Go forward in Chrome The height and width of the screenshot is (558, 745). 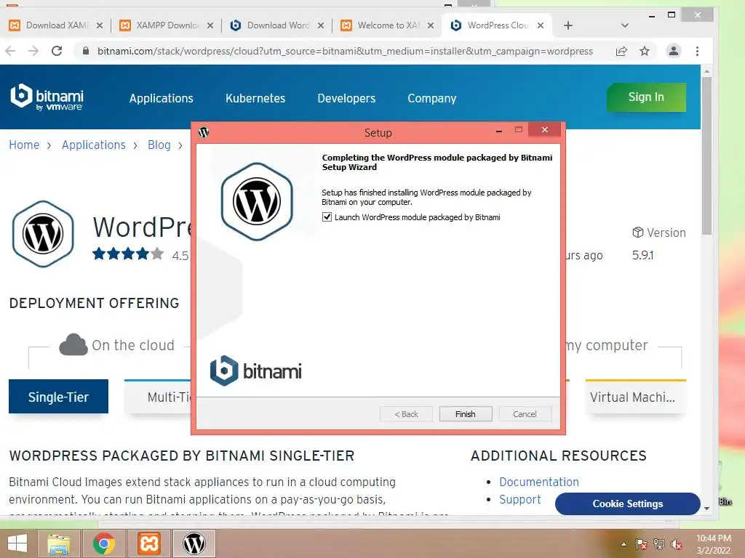(33, 51)
